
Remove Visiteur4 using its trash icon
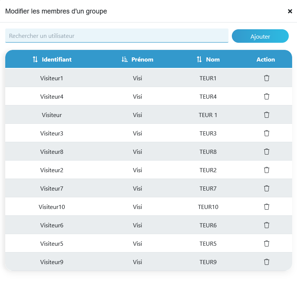coord(267,96)
